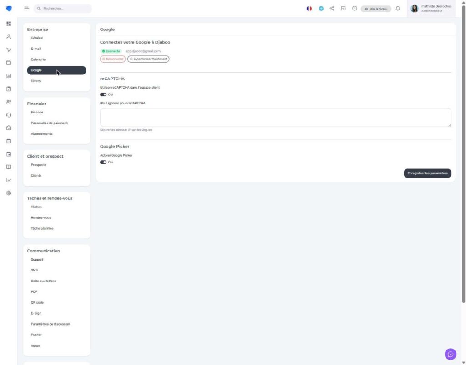Open Passerelles de paiement settings
466x365 pixels.
[x=49, y=123]
